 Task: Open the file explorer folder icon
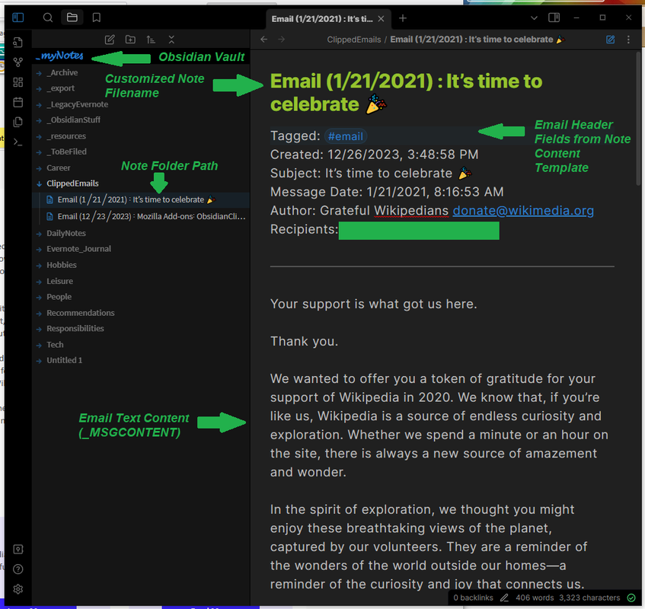(72, 18)
